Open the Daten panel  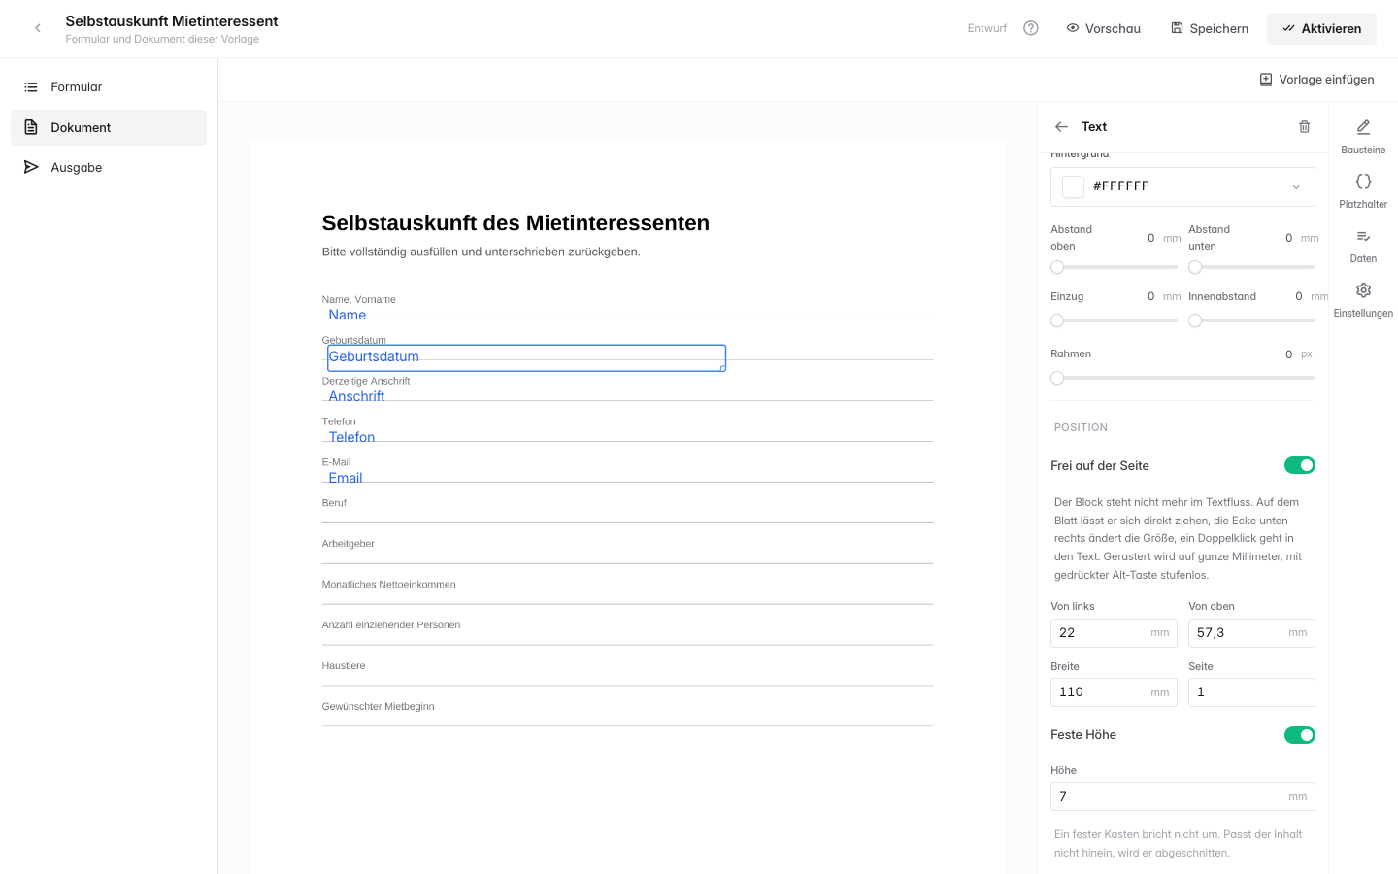1363,245
